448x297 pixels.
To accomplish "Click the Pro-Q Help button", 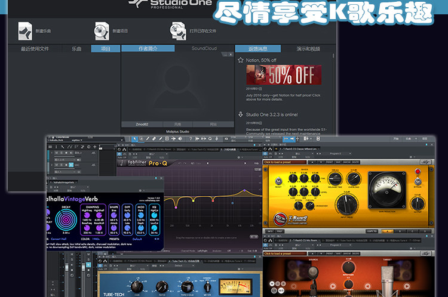I will [x=257, y=163].
